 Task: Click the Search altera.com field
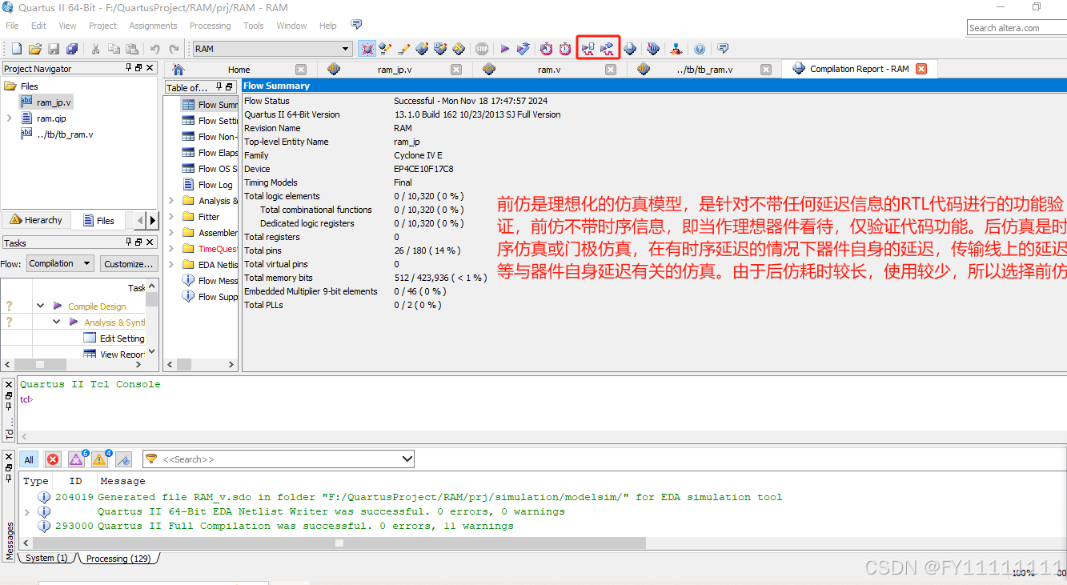click(1017, 28)
